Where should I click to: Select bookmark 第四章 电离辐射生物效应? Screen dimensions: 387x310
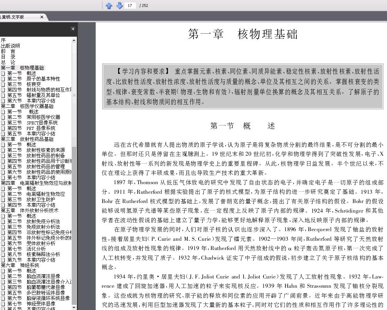tap(36, 183)
